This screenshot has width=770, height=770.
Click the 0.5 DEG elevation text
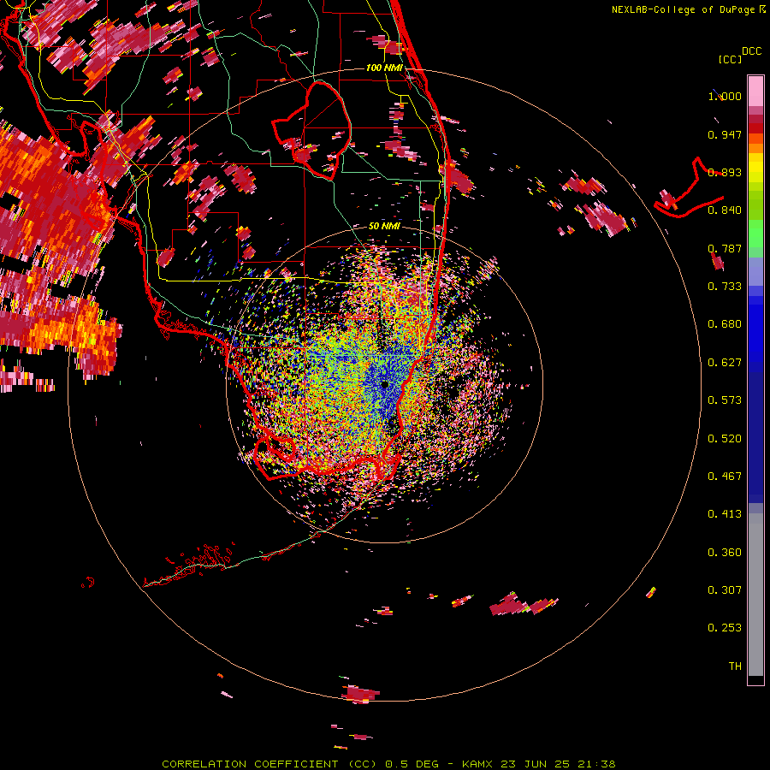coord(412,764)
